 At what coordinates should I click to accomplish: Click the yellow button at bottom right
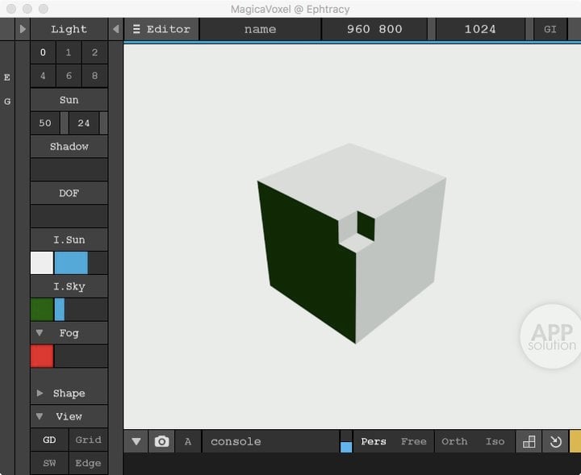pyautogui.click(x=575, y=441)
